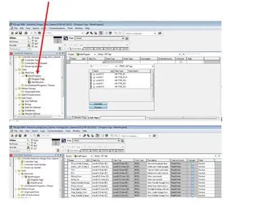Viewport: 257px width, 205px height.
Task: Collapse Tasks folder in upper window tree
Action: tap(16, 70)
